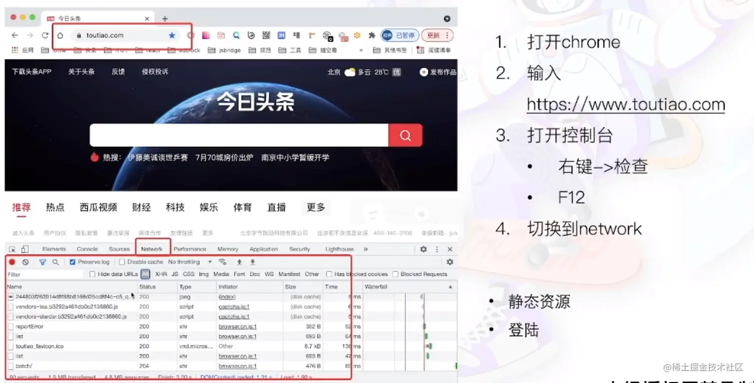The width and height of the screenshot is (754, 383).
Task: Open the jsbridge bookmark folder
Action: tap(224, 50)
